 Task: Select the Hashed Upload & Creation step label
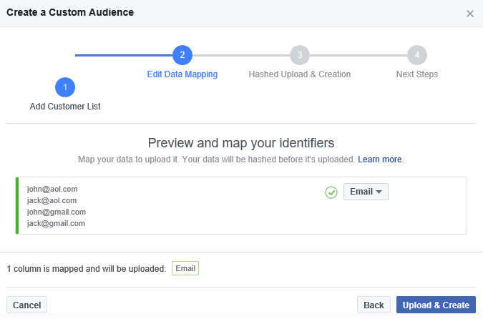pyautogui.click(x=300, y=74)
